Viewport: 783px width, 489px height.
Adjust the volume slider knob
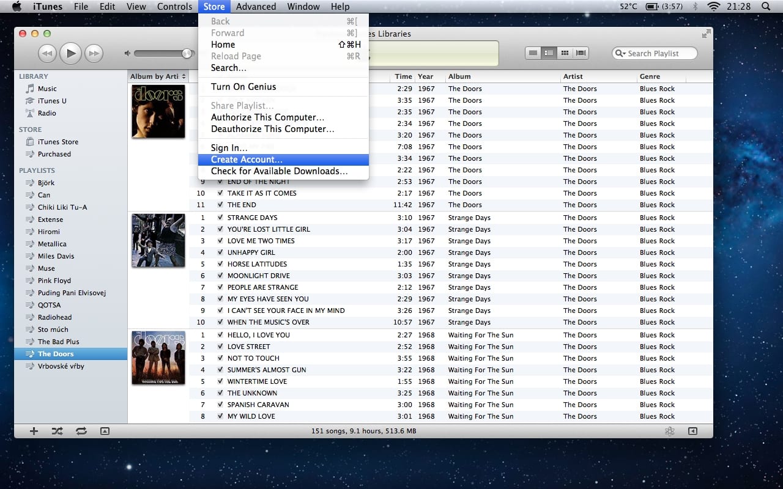point(187,54)
